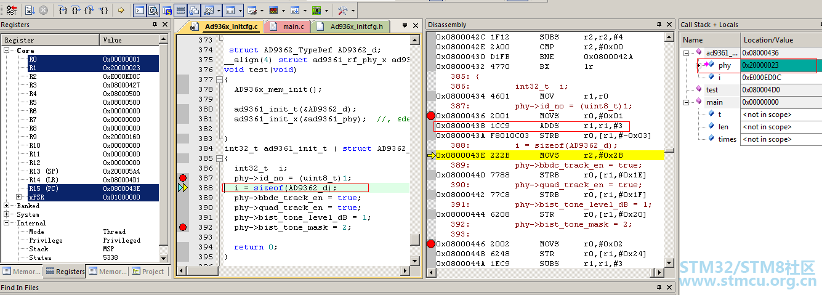Click the Step Into icon

click(63, 10)
